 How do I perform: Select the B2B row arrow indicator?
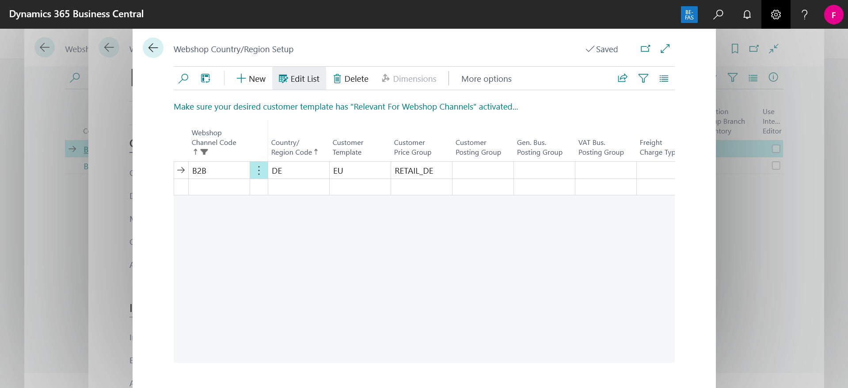tap(181, 170)
